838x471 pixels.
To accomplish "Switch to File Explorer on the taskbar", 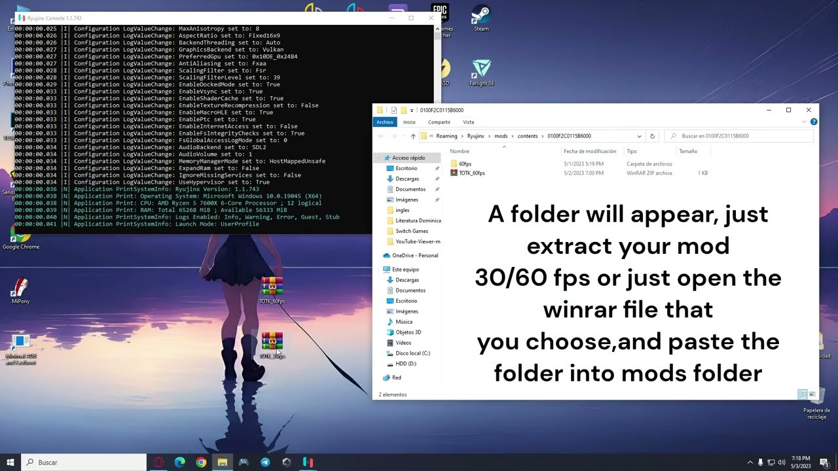I will click(223, 462).
